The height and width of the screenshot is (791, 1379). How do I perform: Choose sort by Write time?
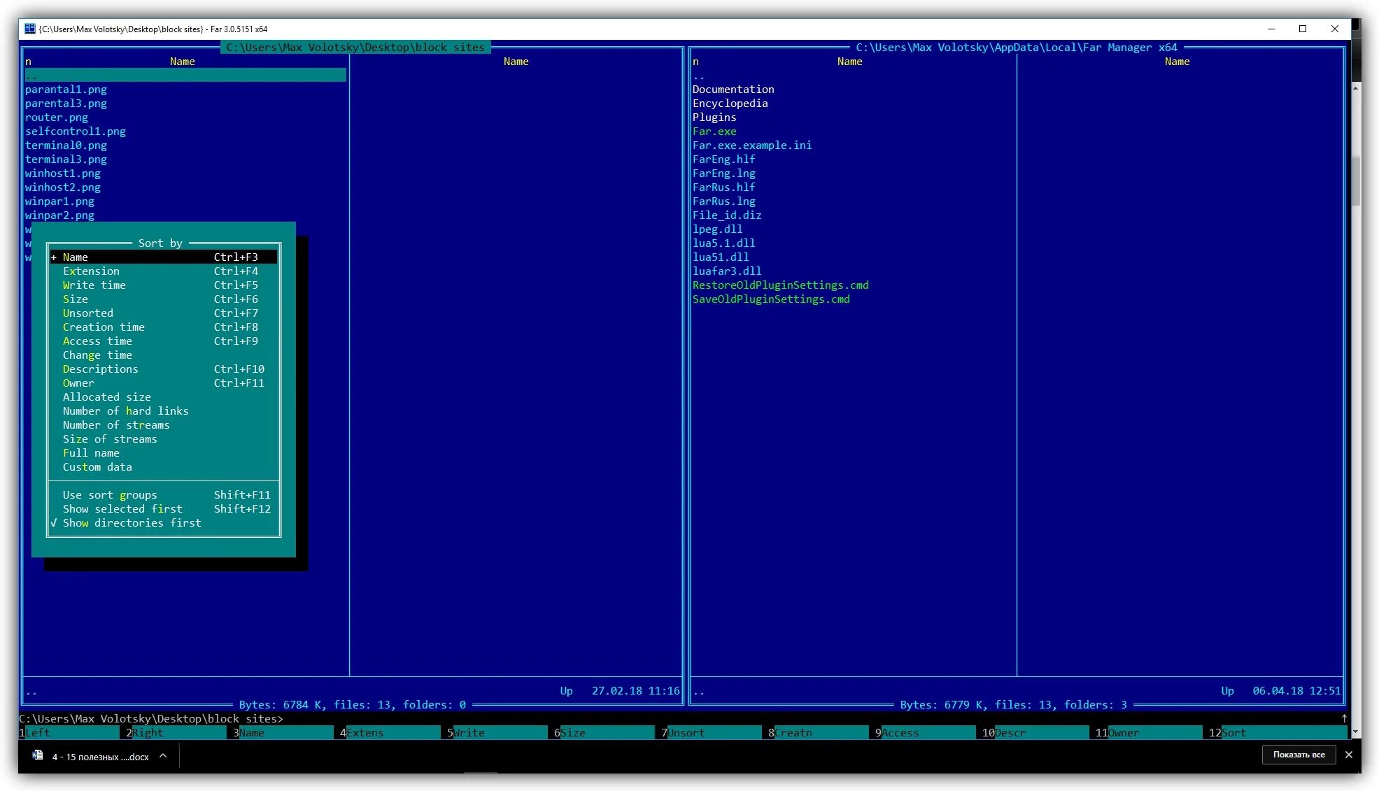[x=94, y=285]
